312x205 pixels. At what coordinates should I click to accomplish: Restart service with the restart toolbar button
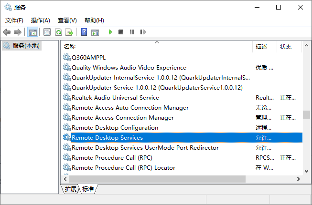point(143,32)
